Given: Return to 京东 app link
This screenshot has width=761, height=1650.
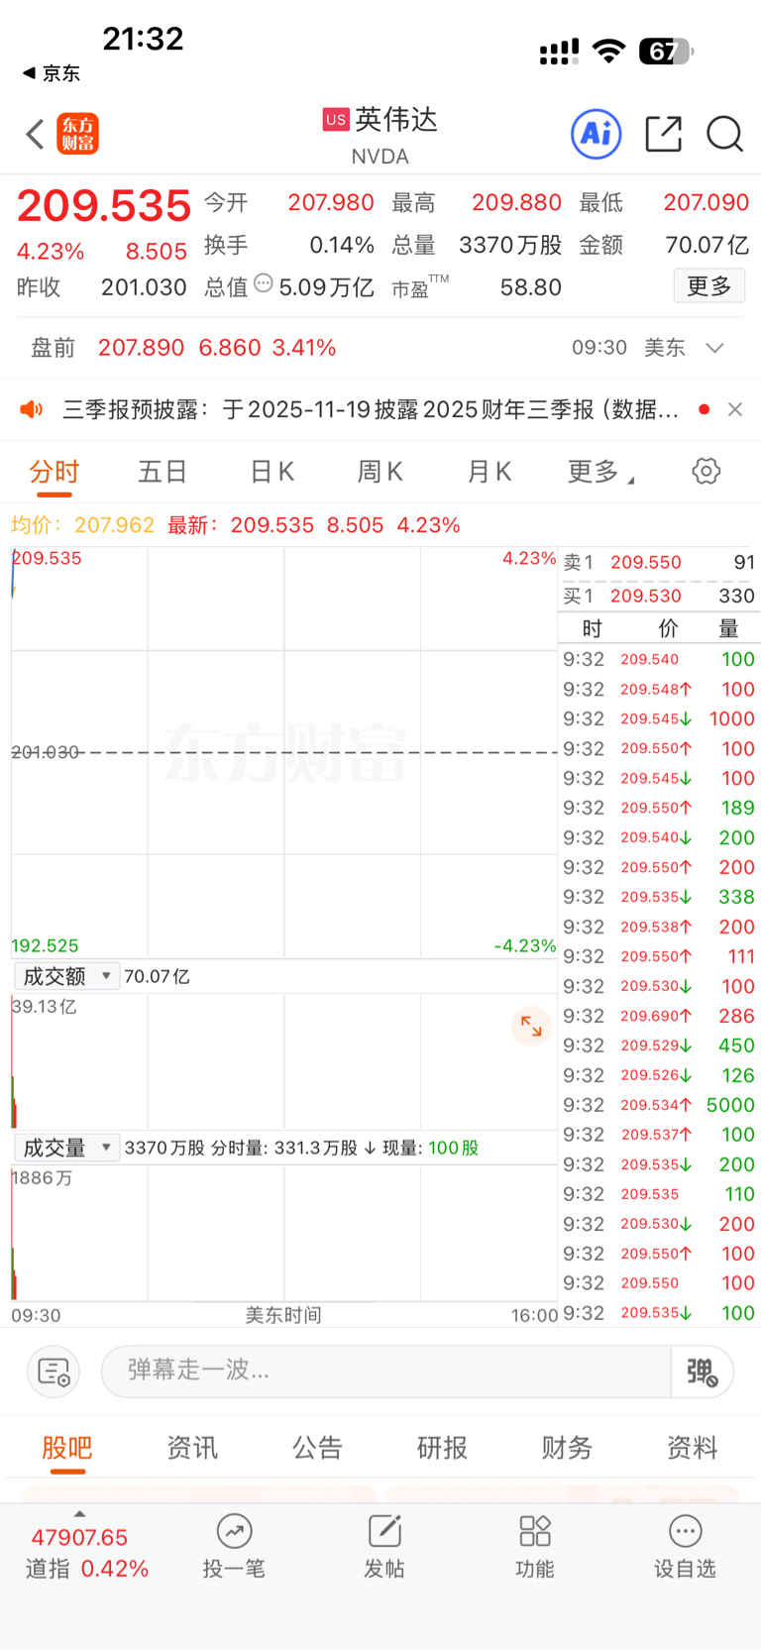Looking at the screenshot, I should [x=52, y=73].
